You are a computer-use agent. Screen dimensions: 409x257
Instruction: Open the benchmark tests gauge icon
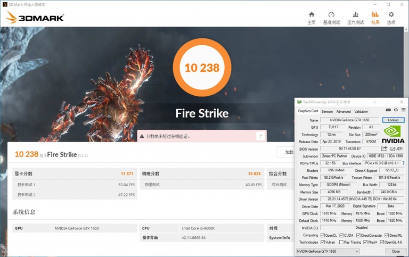point(331,14)
